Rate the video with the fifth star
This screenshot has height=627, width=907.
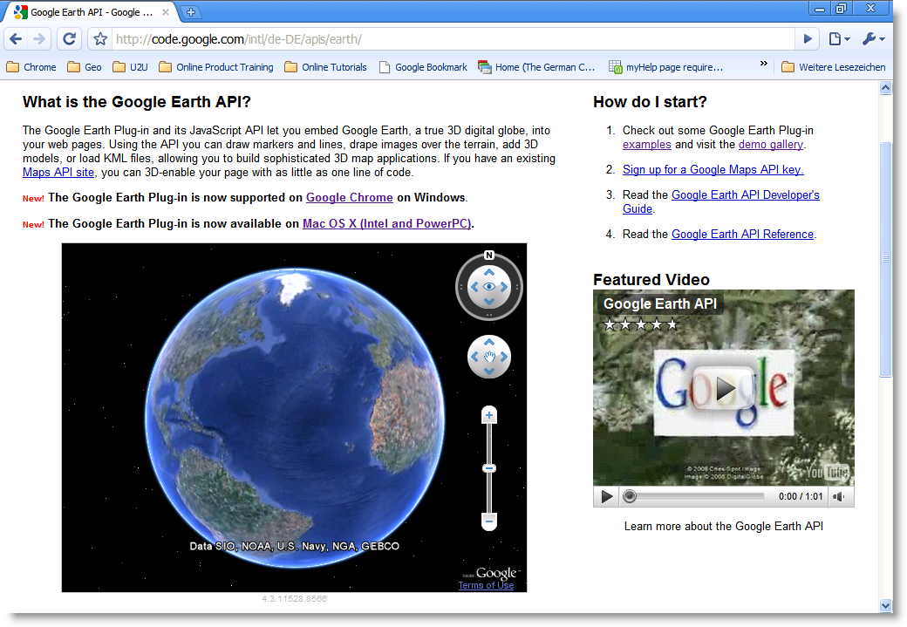672,324
